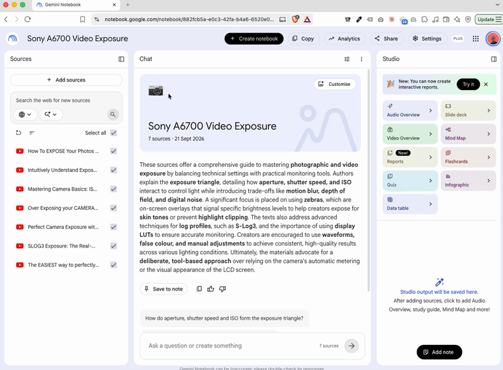Image resolution: width=503 pixels, height=370 pixels.
Task: Reload the browser page
Action: click(28, 20)
